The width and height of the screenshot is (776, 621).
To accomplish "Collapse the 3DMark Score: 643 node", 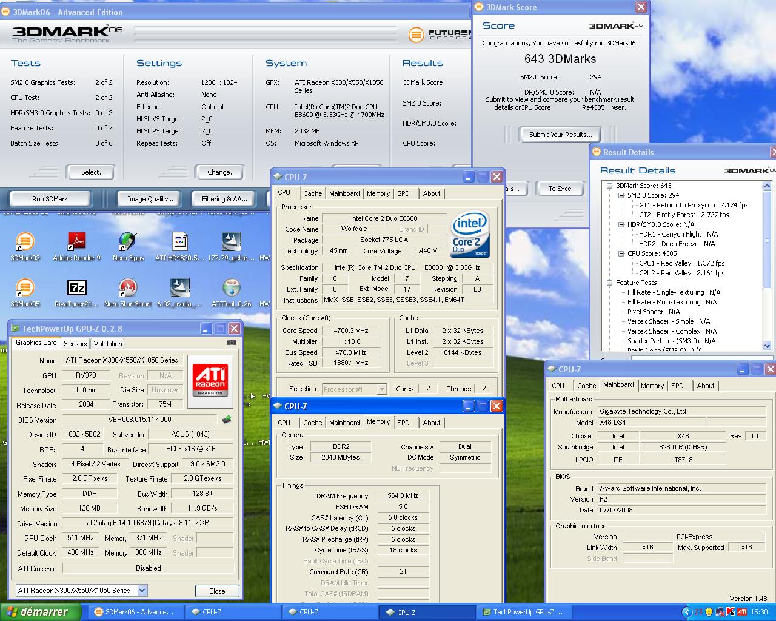I will point(610,186).
